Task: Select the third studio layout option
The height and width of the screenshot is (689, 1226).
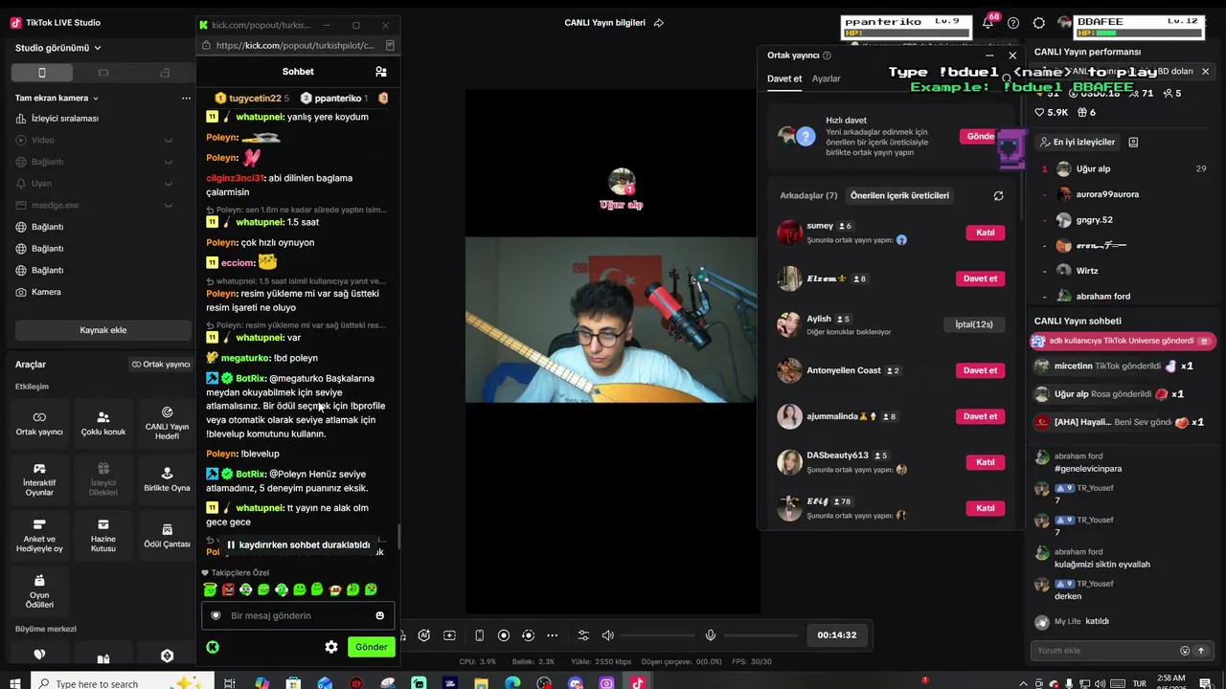Action: point(165,73)
